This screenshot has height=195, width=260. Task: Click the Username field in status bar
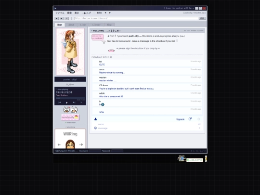point(95,151)
